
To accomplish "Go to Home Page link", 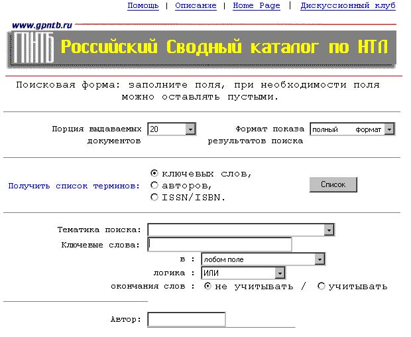I will tap(257, 5).
